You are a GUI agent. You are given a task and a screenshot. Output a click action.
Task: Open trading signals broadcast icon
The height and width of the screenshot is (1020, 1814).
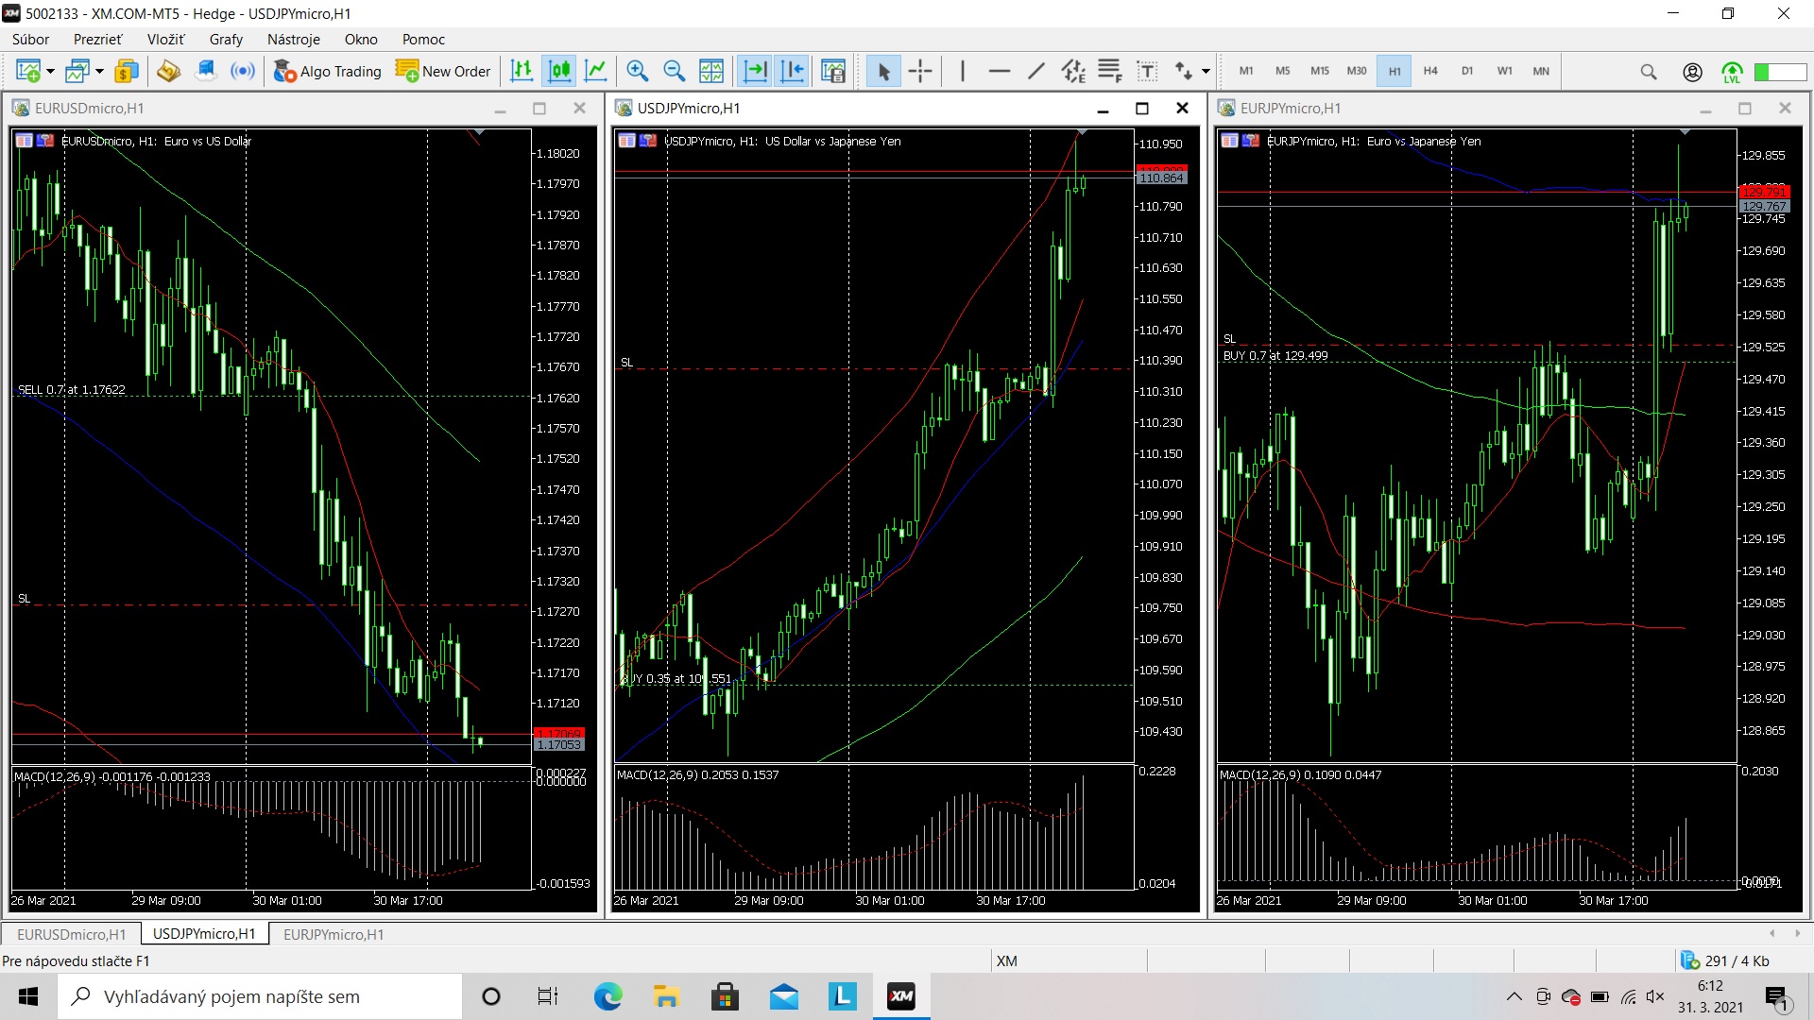click(243, 71)
